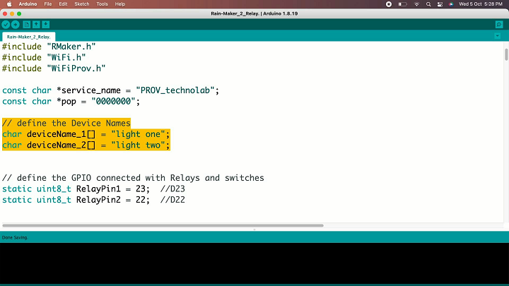Click the Verify sketch checkmark icon
Viewport: 509px width, 286px height.
pos(6,25)
